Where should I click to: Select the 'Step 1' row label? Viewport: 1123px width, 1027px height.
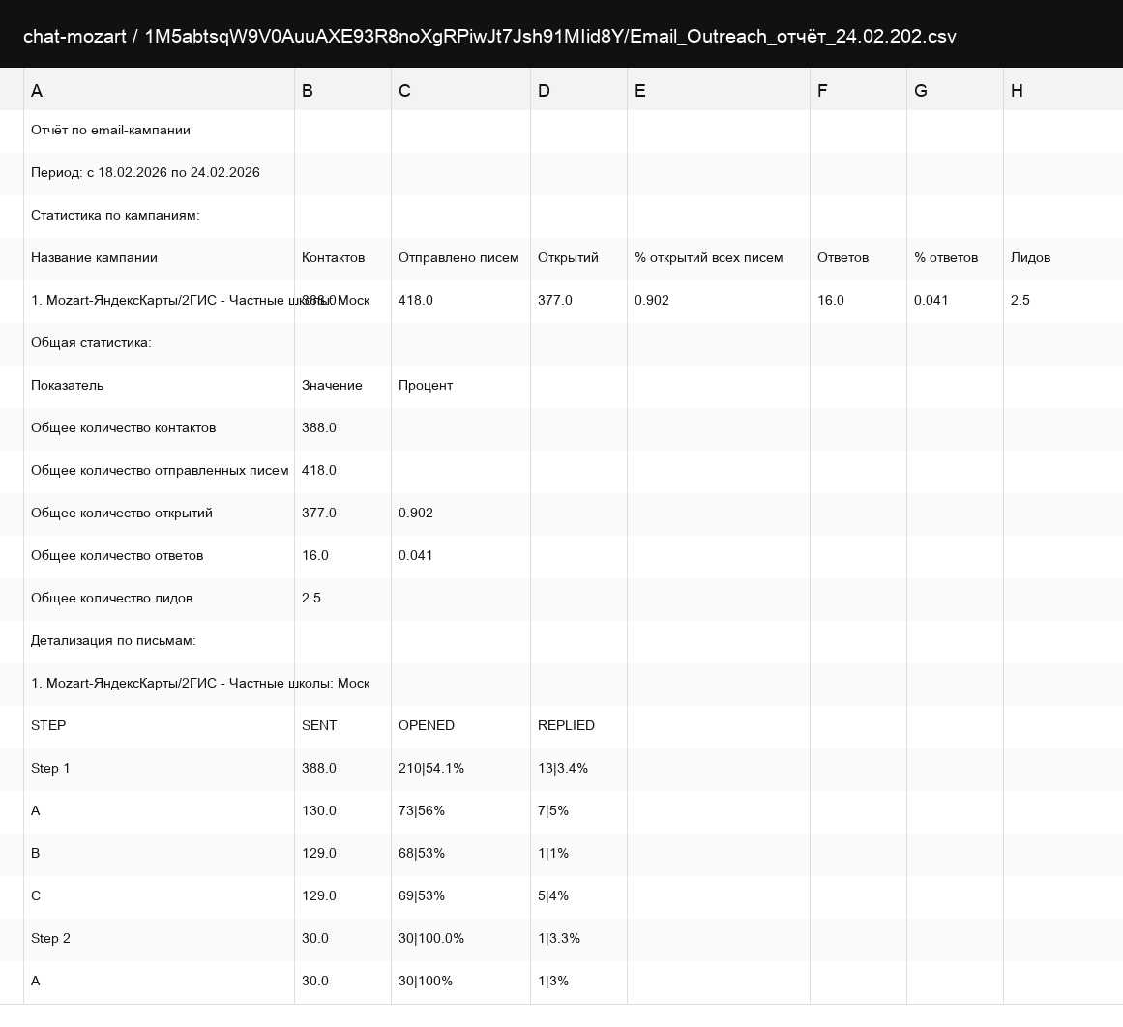coord(159,769)
